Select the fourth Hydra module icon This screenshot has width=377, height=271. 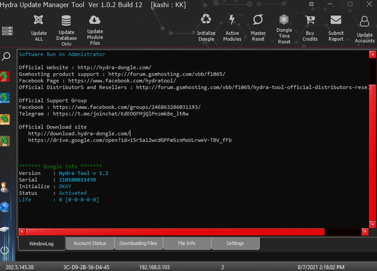coord(5,141)
